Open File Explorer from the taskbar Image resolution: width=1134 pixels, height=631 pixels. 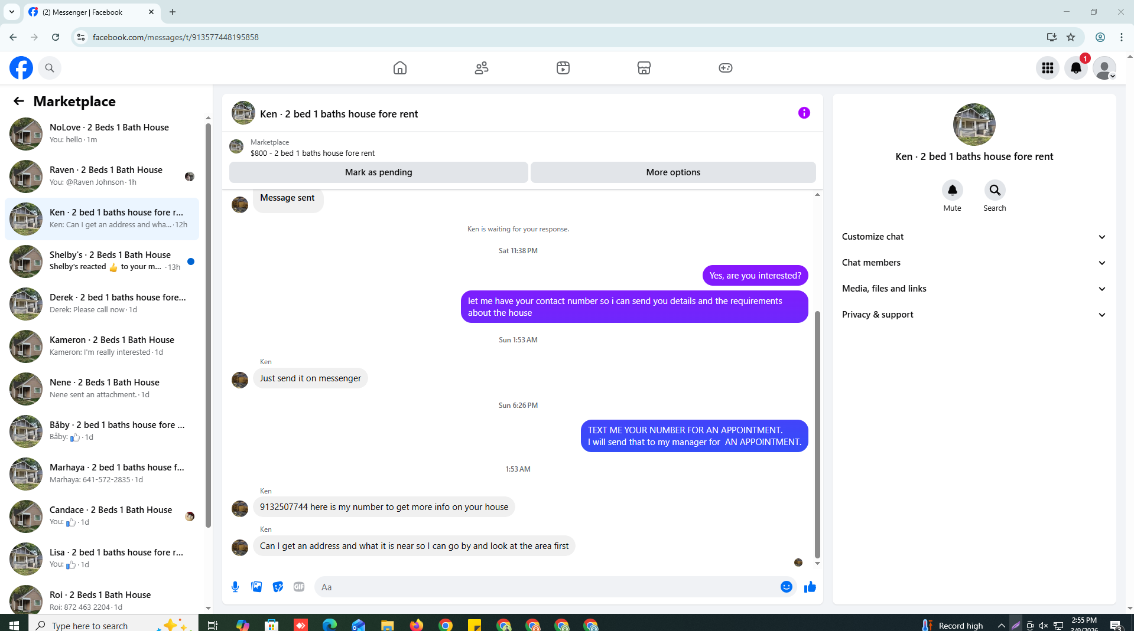pos(388,625)
